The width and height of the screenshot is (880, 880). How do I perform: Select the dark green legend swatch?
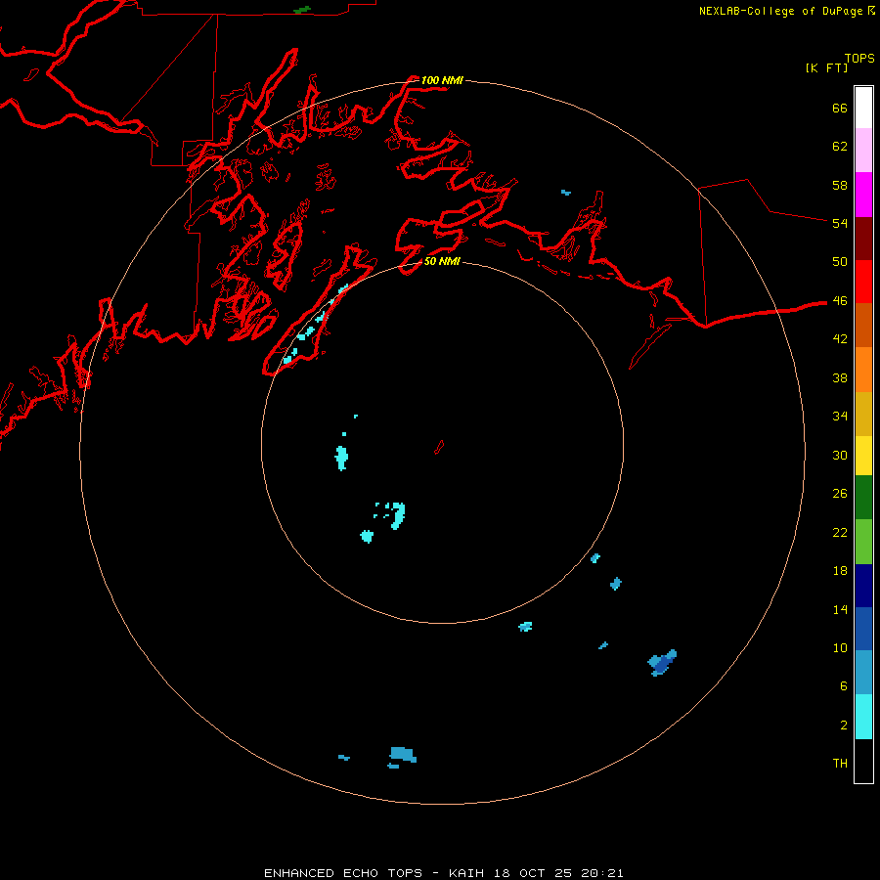tap(863, 498)
